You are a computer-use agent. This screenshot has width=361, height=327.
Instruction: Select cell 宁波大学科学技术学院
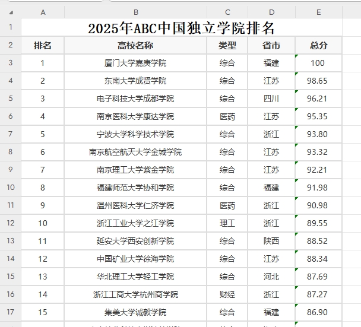click(135, 134)
